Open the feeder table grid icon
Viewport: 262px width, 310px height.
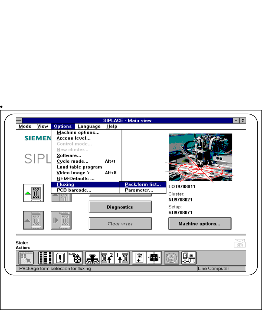pyautogui.click(x=46, y=258)
